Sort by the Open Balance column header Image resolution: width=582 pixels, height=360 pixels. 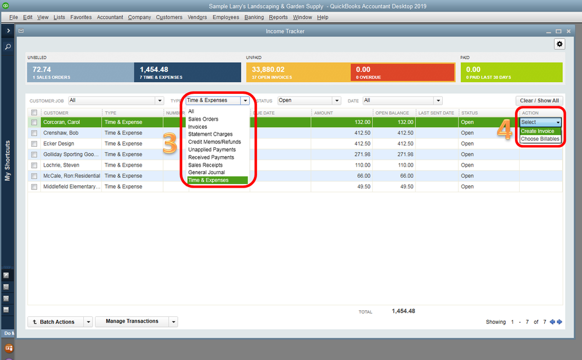coord(393,113)
